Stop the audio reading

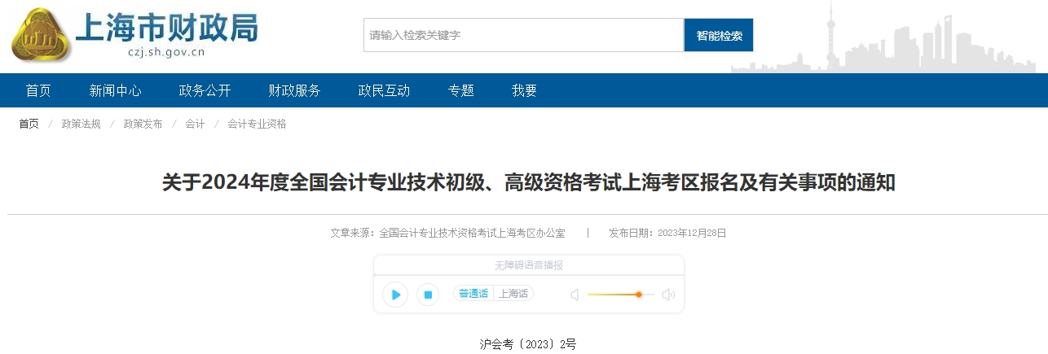[x=428, y=295]
